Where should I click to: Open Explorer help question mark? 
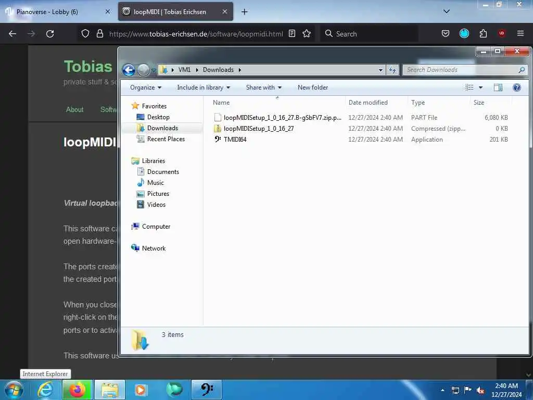pyautogui.click(x=517, y=87)
